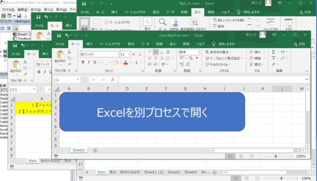Click the AutoSum sigma icon
The width and height of the screenshot is (317, 181).
273,52
